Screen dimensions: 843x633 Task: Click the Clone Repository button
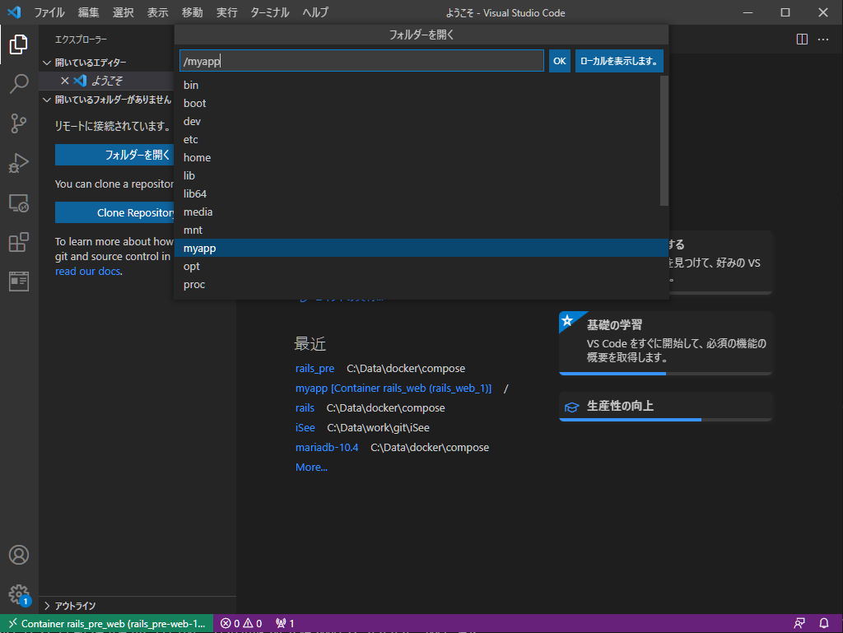click(114, 213)
